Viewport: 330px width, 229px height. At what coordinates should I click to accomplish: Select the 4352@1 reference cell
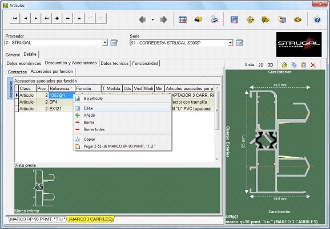pyautogui.click(x=62, y=95)
